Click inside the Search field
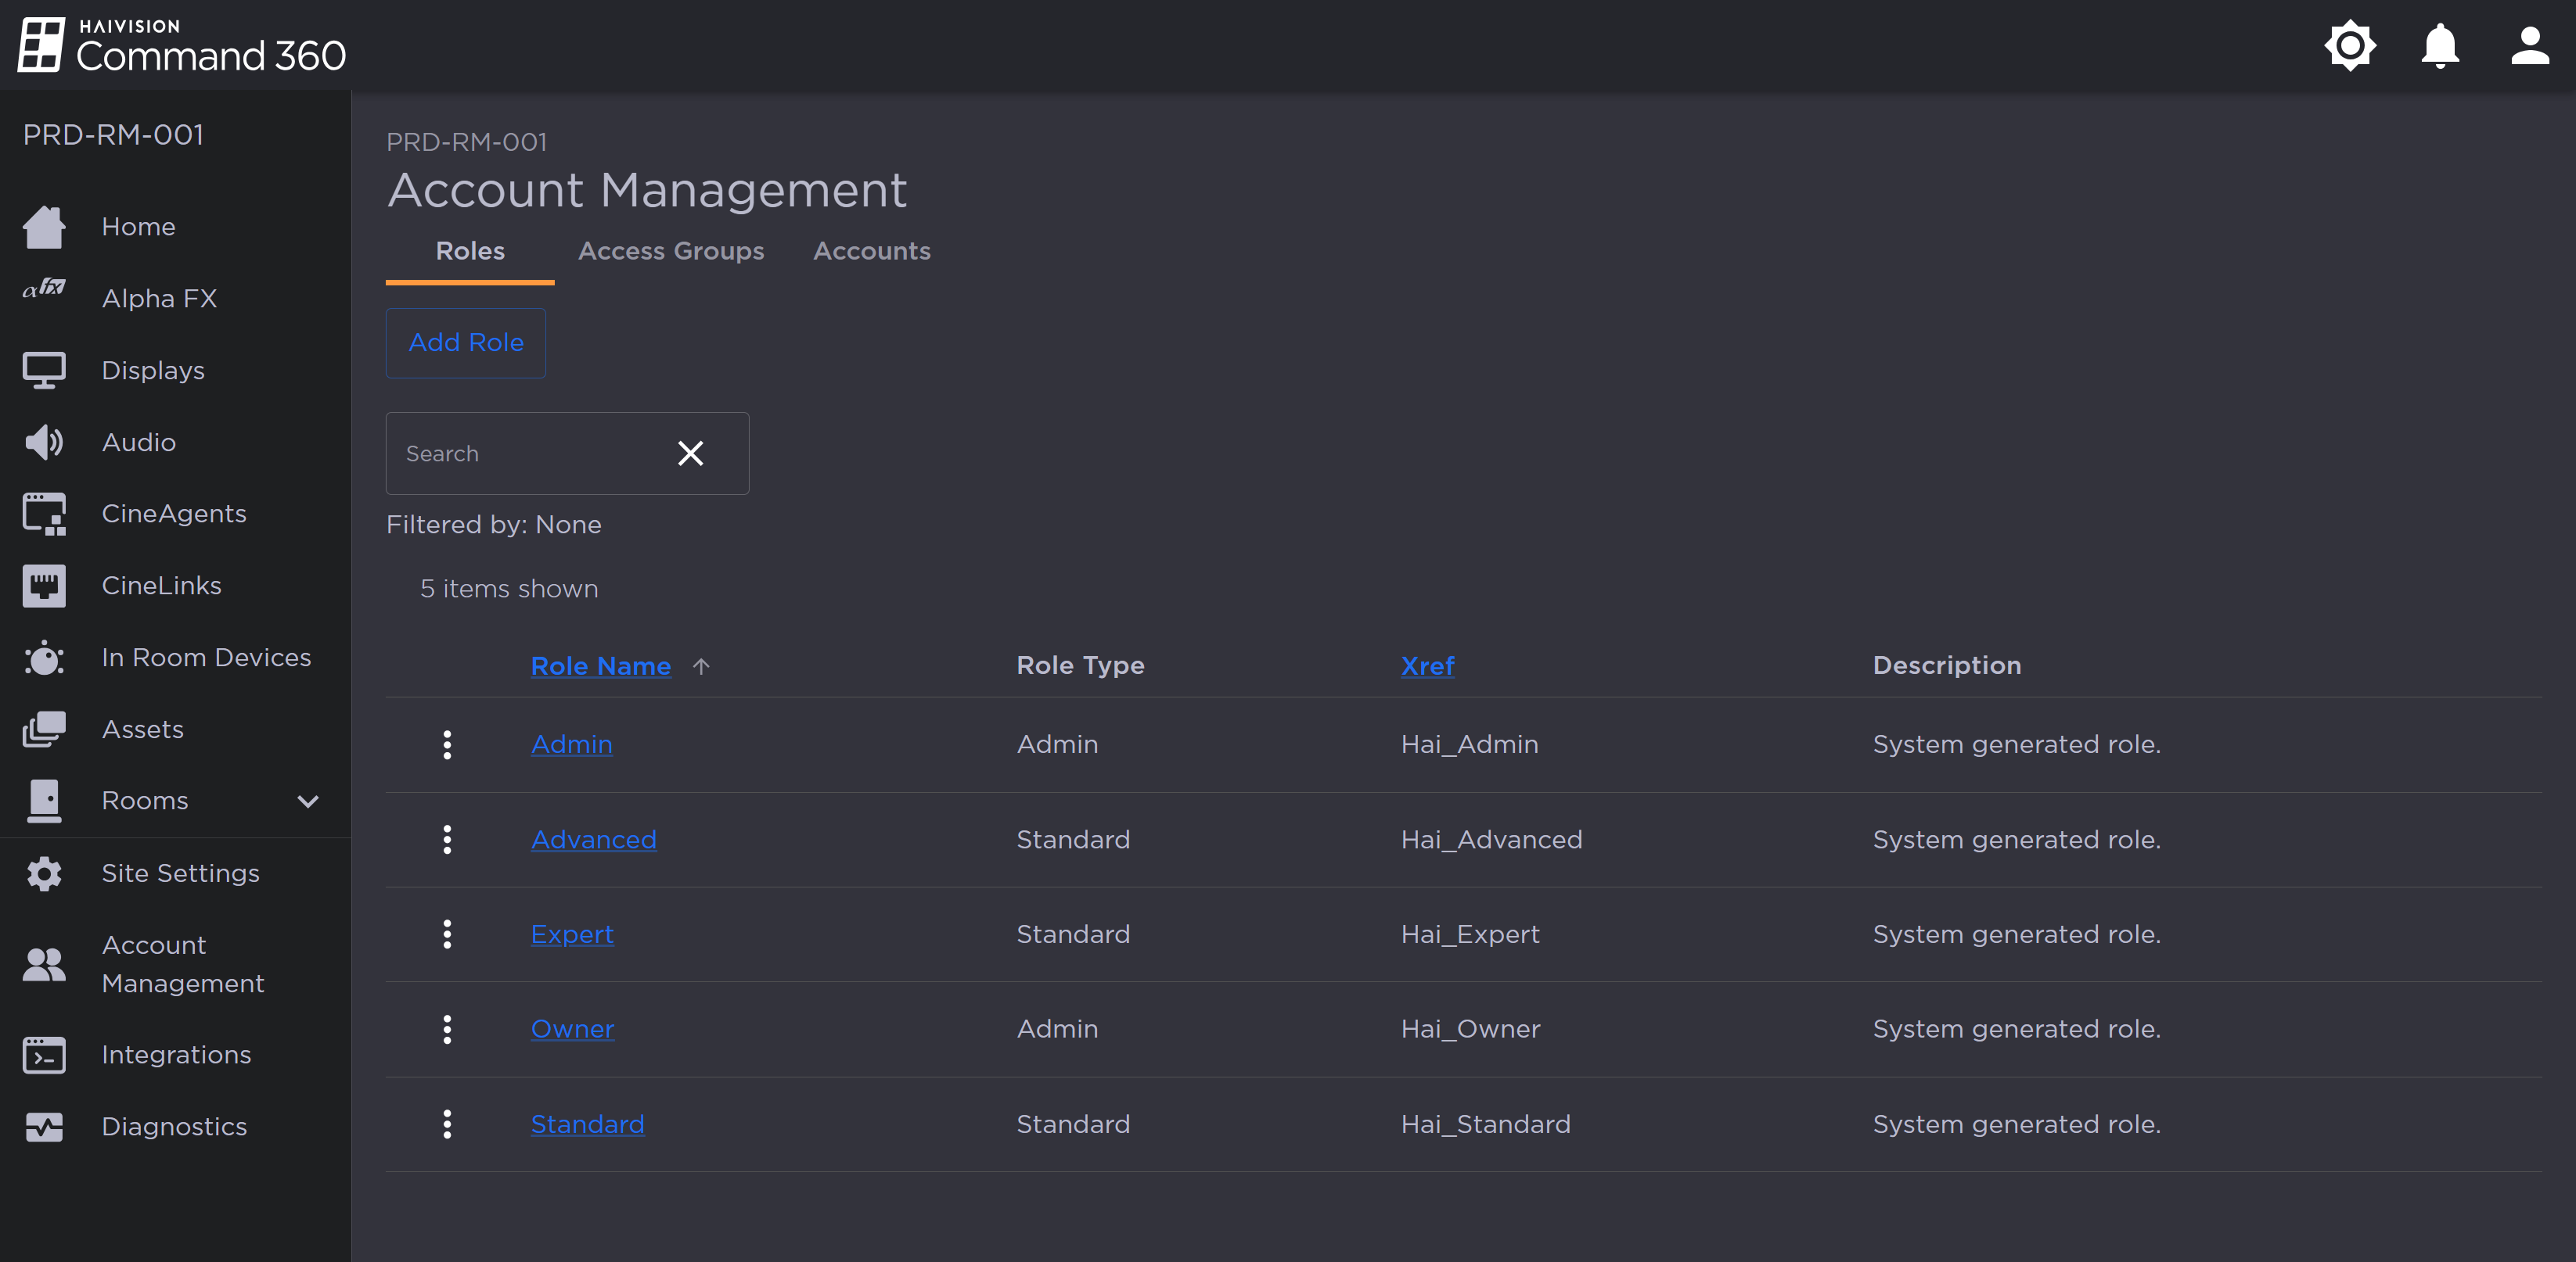 (520, 453)
